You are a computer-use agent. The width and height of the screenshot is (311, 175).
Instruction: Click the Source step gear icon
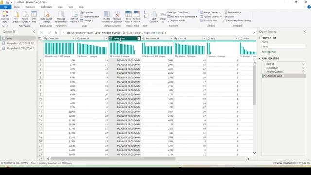coord(303,64)
